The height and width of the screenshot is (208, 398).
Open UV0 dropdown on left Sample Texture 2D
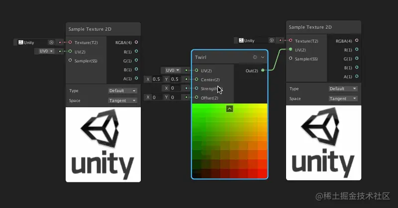pos(46,52)
